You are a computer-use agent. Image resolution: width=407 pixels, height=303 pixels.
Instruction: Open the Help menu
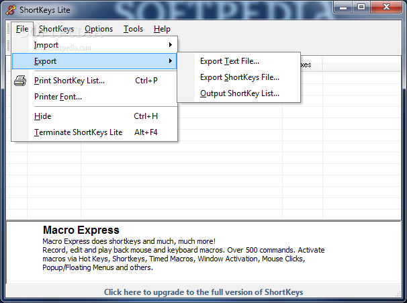(162, 29)
